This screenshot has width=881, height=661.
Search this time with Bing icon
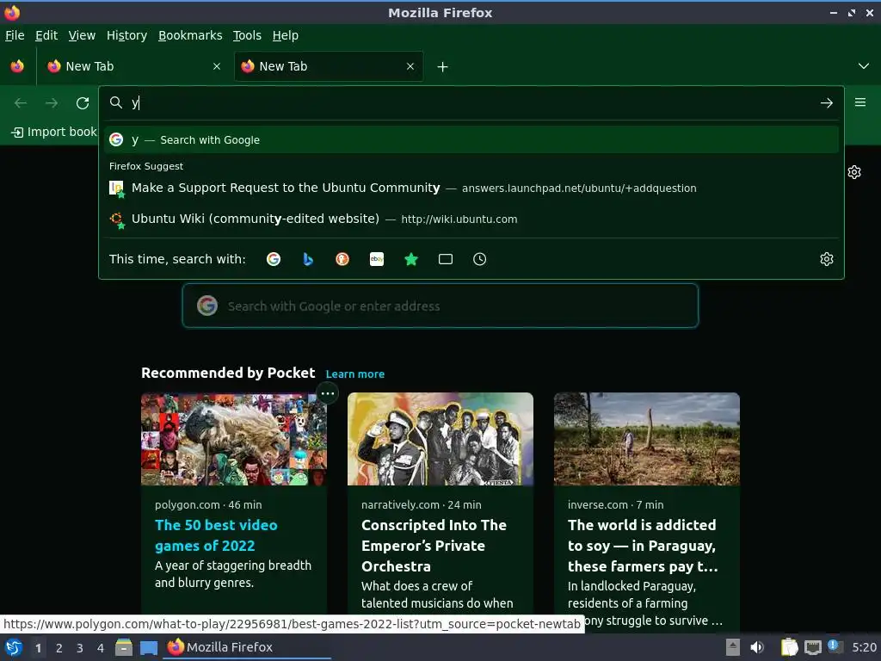click(308, 259)
